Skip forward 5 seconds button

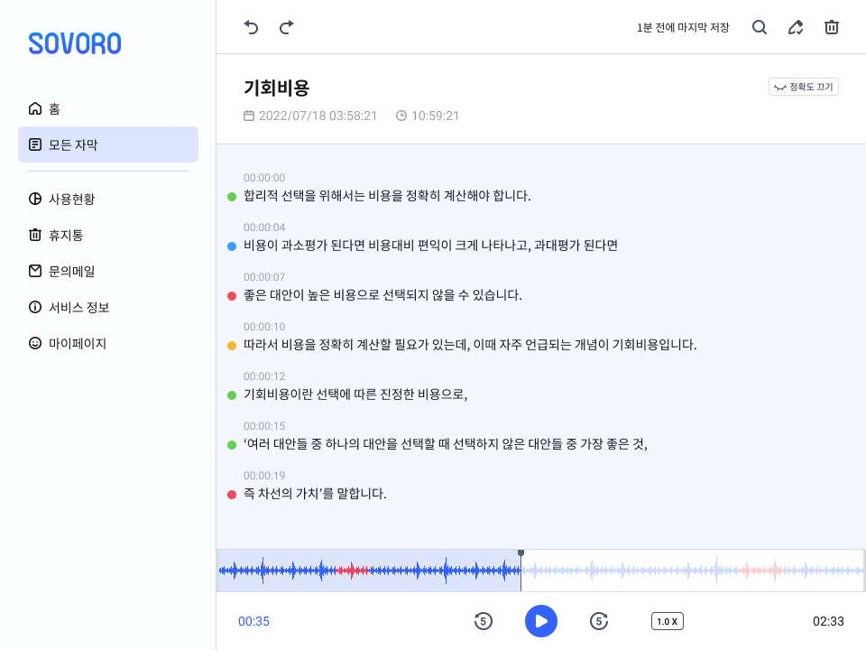[x=599, y=621]
